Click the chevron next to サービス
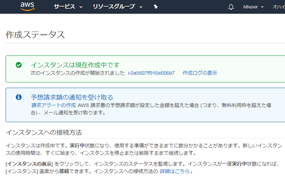285x180 pixels. click(x=81, y=7)
